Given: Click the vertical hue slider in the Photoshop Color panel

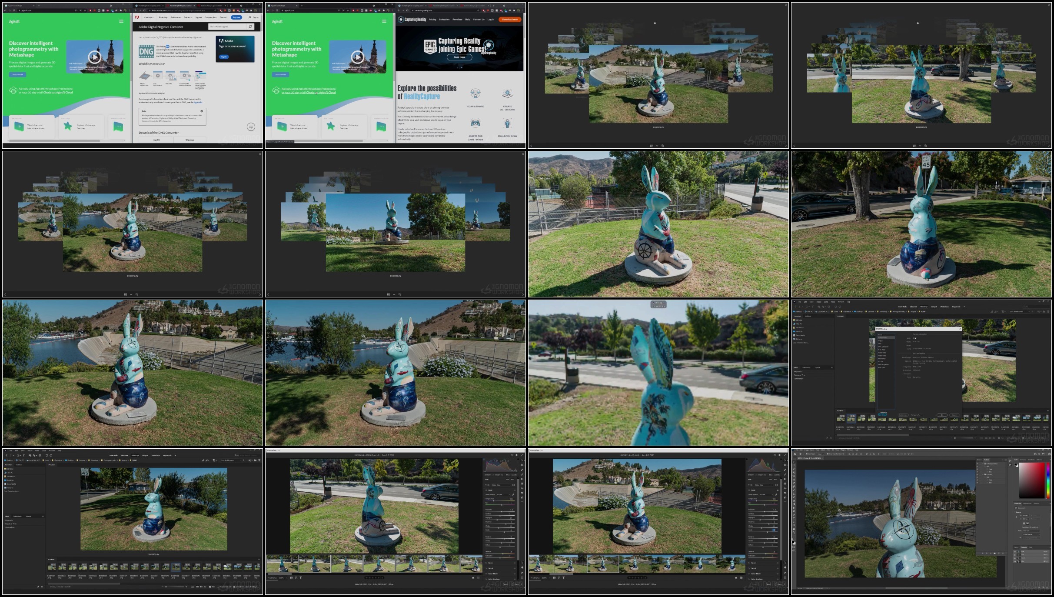Looking at the screenshot, I should (x=1048, y=480).
